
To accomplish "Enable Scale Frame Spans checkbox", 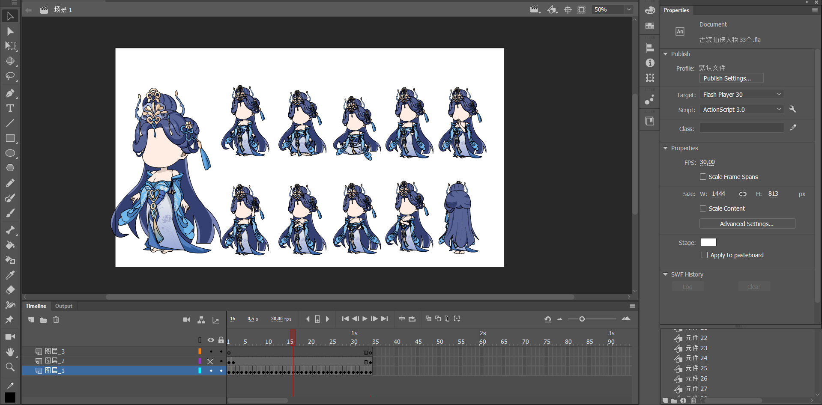I will click(x=703, y=177).
